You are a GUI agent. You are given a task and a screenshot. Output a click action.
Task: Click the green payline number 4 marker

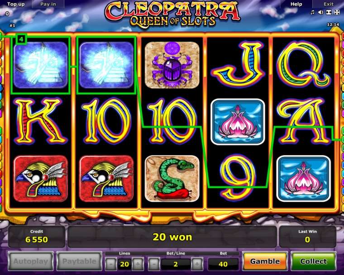coord(21,39)
